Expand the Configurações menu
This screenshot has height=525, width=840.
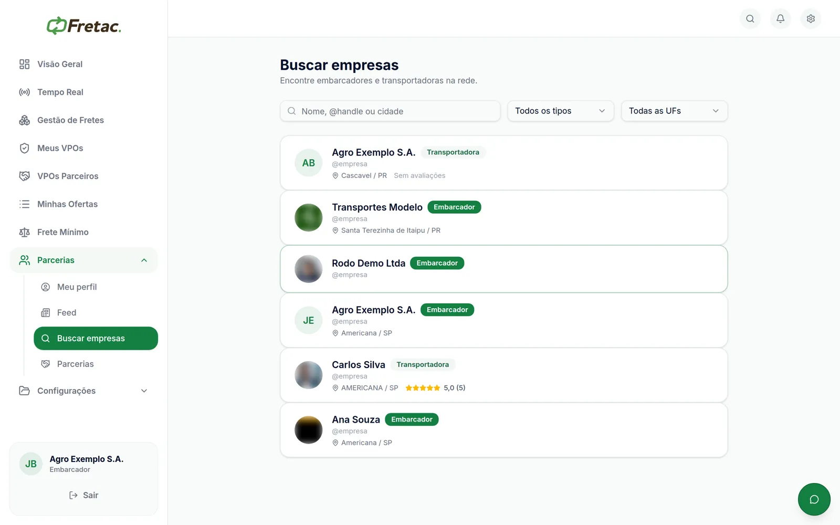coord(84,391)
